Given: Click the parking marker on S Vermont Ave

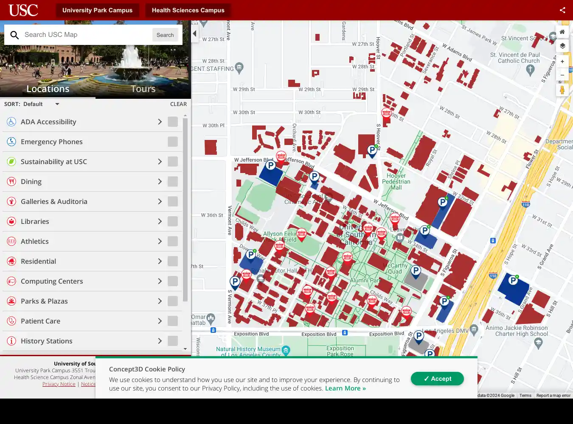Looking at the screenshot, I should [235, 282].
